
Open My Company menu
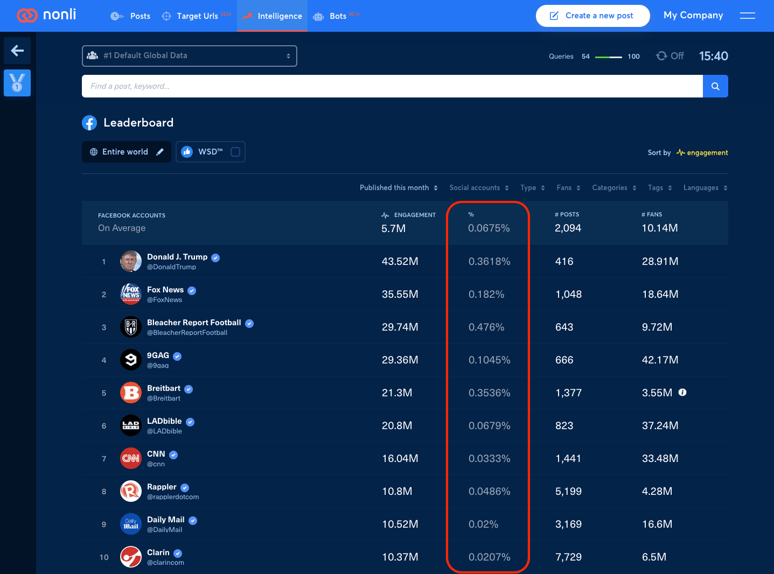pos(693,16)
